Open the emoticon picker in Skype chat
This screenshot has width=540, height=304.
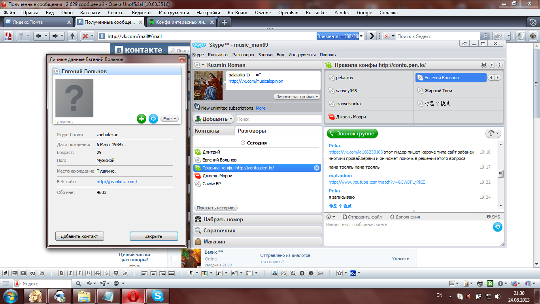click(329, 217)
